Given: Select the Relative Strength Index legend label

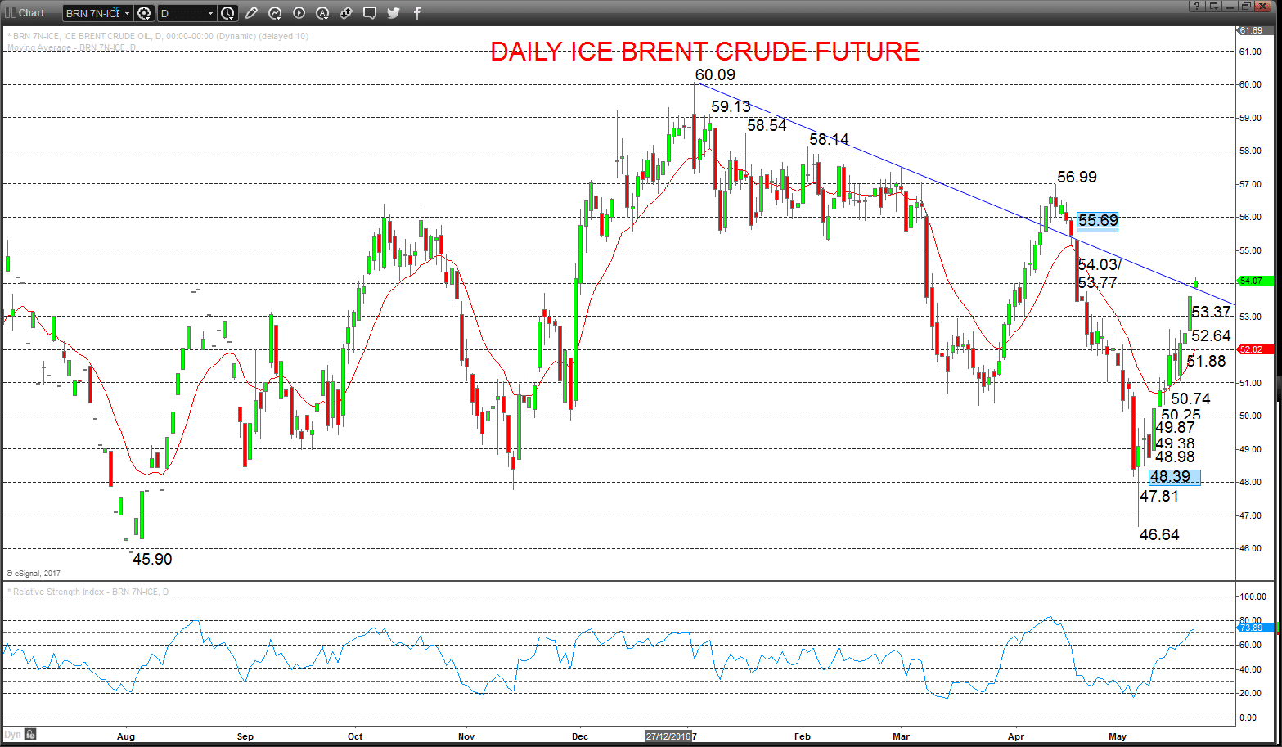Looking at the screenshot, I should pos(88,592).
